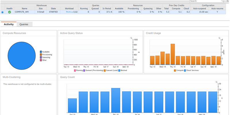Select the COMPUTE_WH row radio button
230x115 pixels.
click(2, 12)
